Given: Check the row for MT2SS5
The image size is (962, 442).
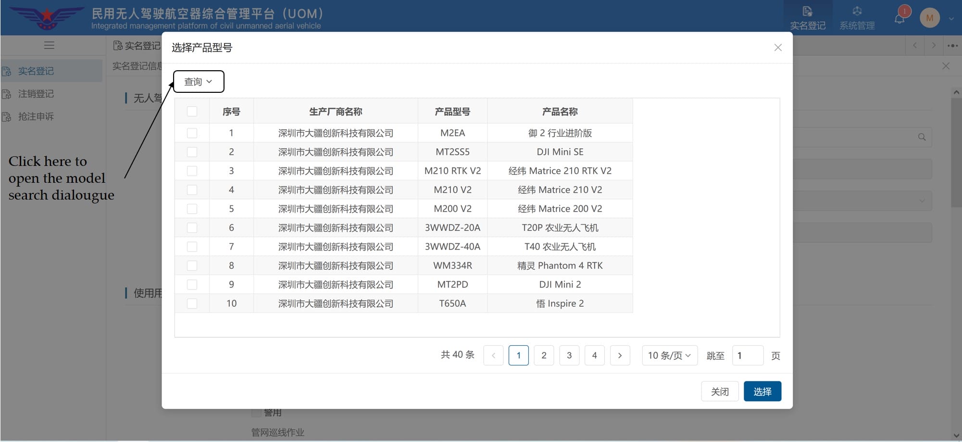Looking at the screenshot, I should pos(192,152).
